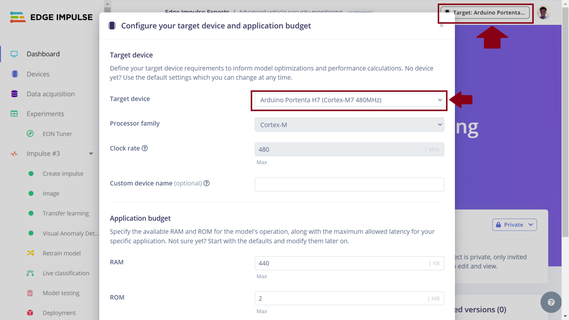Open Live classification page
This screenshot has height=320, width=569.
pos(66,273)
